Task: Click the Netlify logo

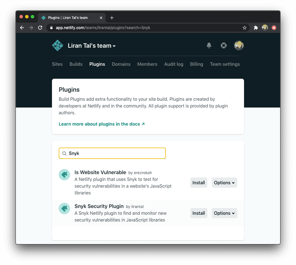Action: pyautogui.click(x=58, y=45)
